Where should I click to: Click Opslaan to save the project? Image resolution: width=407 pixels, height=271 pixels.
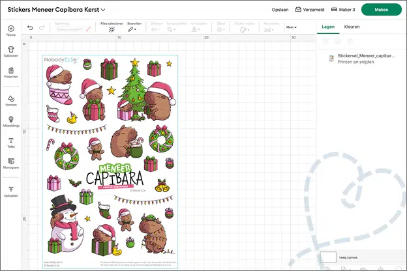(280, 10)
